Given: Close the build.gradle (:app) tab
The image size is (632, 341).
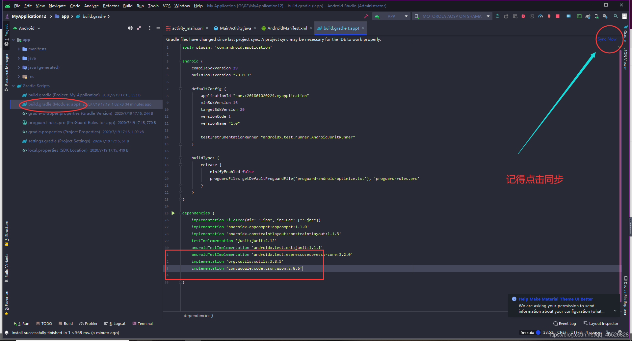Looking at the screenshot, I should click(x=363, y=28).
